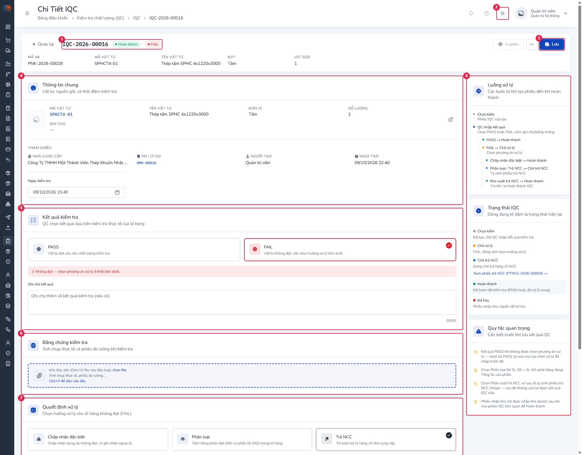Go to Bảng điều khiển breadcrumb

[x=53, y=18]
